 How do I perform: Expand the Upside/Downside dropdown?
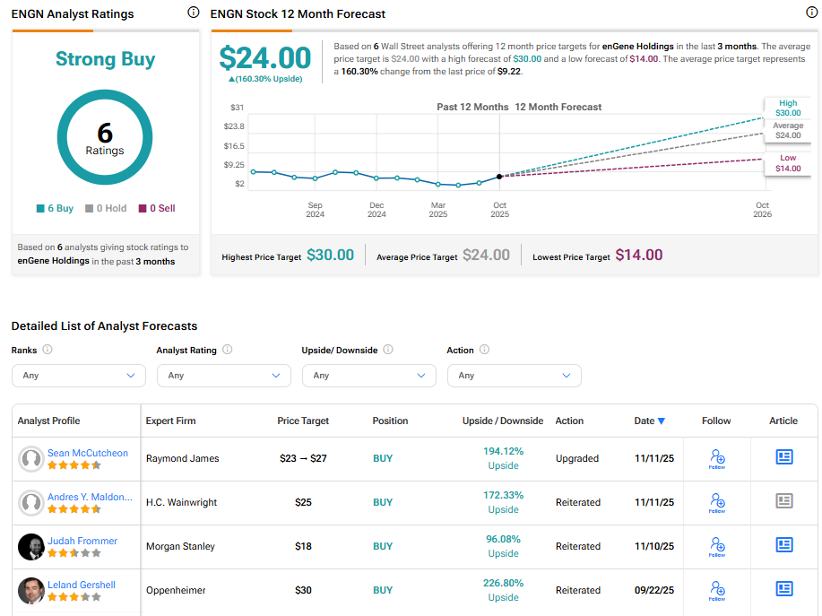coord(368,376)
